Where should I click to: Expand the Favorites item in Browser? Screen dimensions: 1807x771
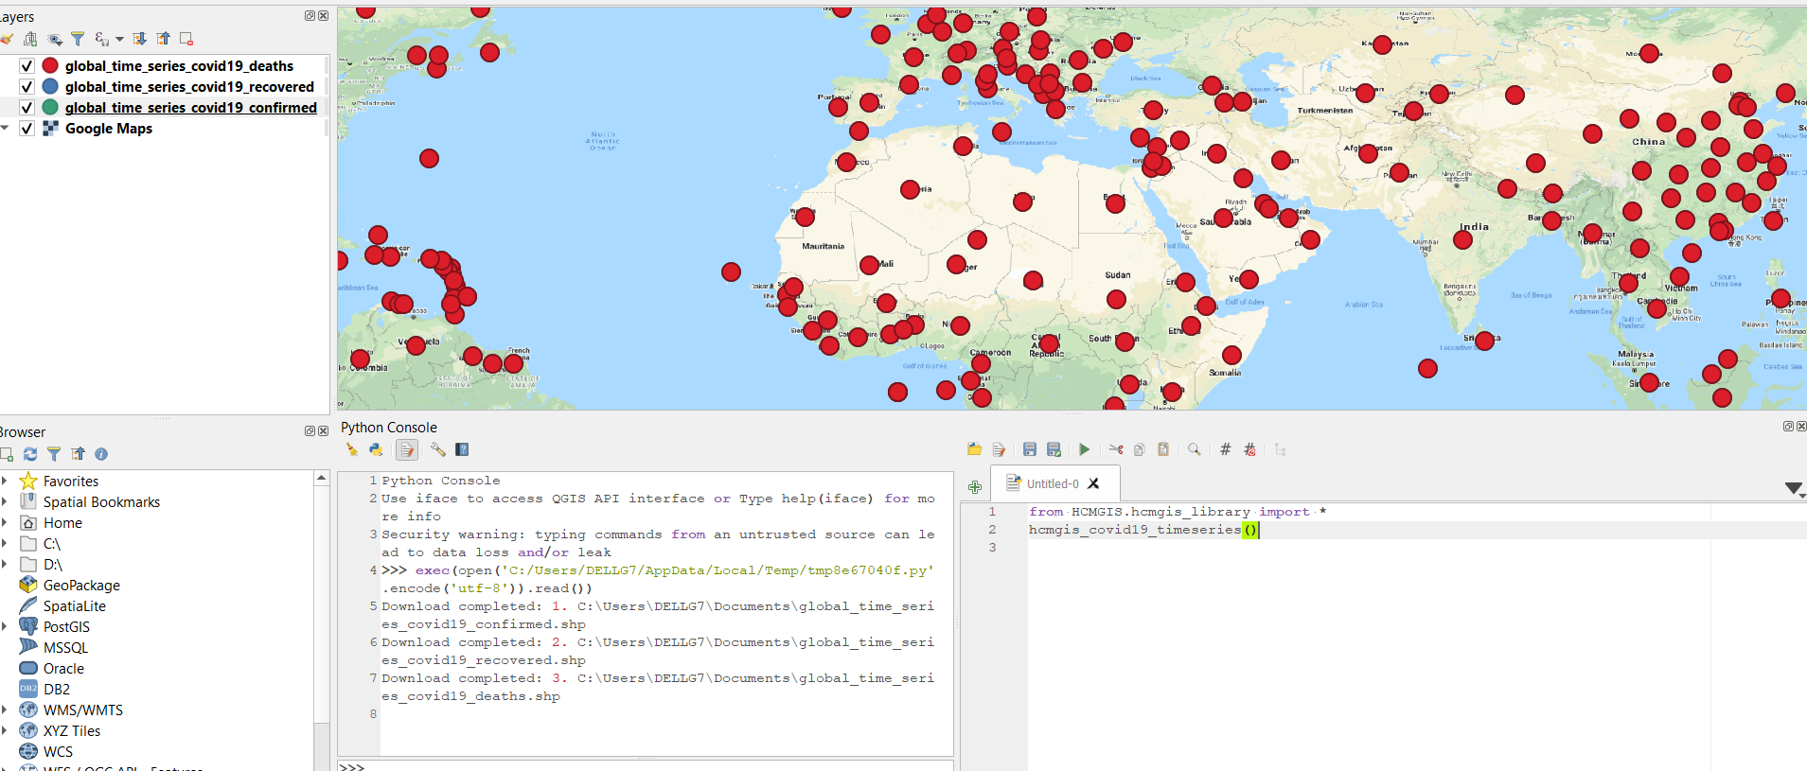click(x=5, y=482)
